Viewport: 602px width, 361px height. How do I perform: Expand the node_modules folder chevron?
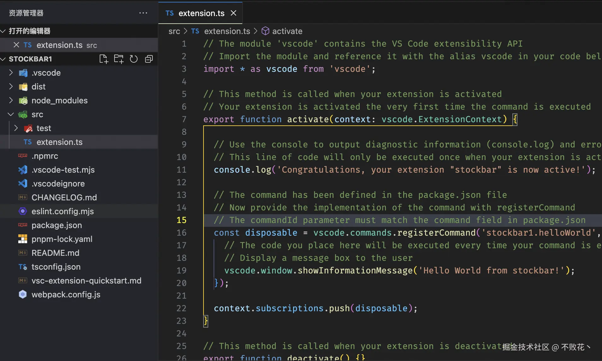(11, 100)
